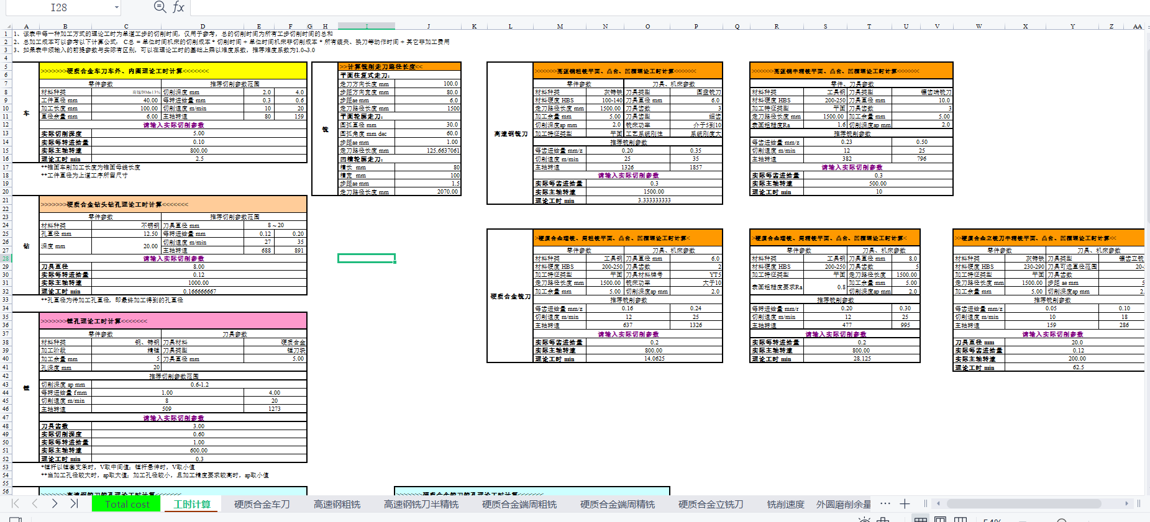Jump to the first sheet tab
Viewport: 1150px width, 522px height.
tap(16, 503)
